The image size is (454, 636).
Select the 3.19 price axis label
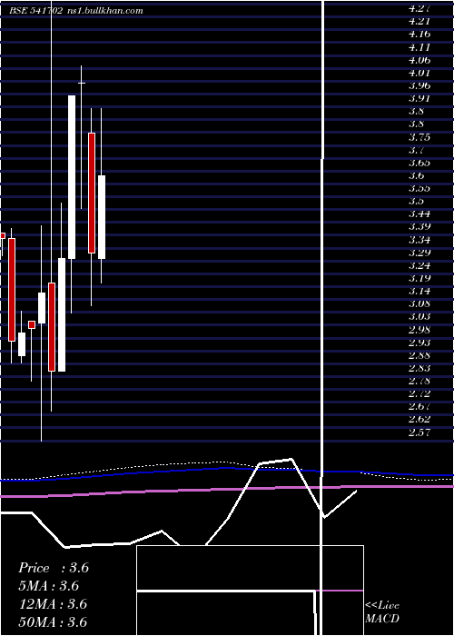click(x=419, y=278)
